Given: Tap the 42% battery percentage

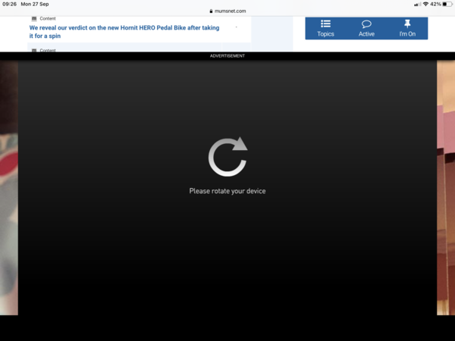Looking at the screenshot, I should click(x=435, y=4).
